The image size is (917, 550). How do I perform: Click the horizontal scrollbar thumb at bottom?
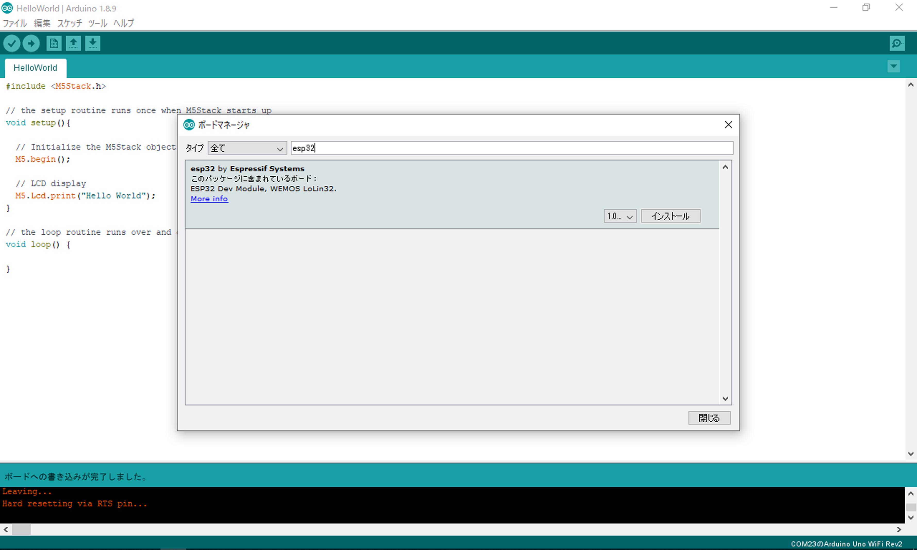[21, 530]
